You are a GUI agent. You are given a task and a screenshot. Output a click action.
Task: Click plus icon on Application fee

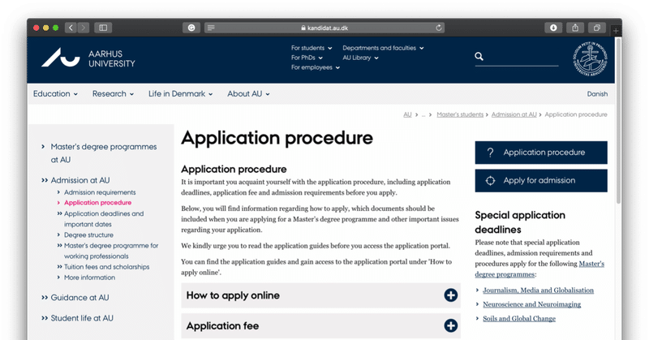pyautogui.click(x=451, y=325)
